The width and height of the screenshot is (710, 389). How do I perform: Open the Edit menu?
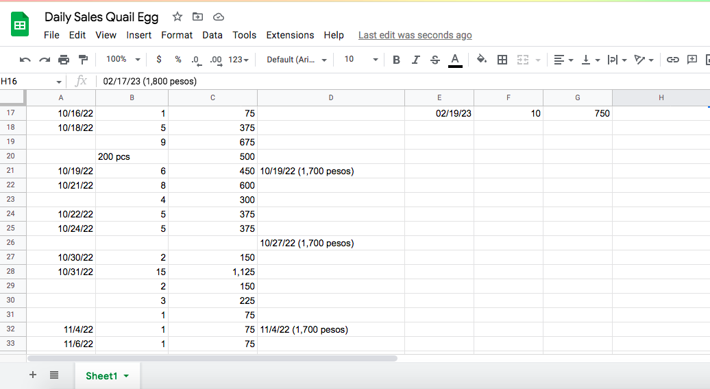click(x=77, y=35)
